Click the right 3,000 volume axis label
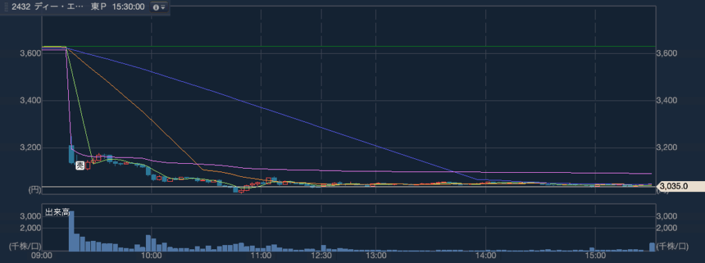705x263 pixels. pos(666,216)
